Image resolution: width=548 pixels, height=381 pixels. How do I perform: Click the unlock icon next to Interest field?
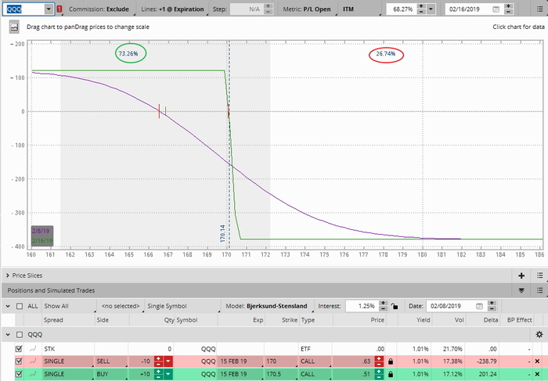tap(395, 306)
